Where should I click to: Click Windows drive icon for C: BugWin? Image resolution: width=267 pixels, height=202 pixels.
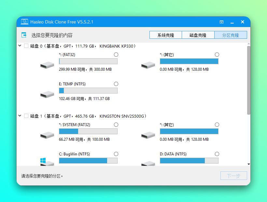click(47, 162)
